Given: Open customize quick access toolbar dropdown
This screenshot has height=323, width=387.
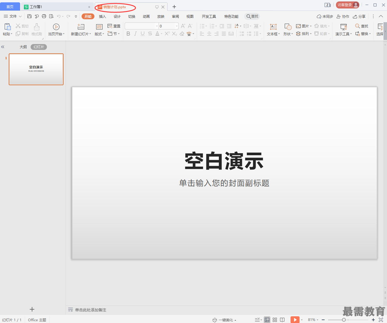Looking at the screenshot, I should pos(76,16).
